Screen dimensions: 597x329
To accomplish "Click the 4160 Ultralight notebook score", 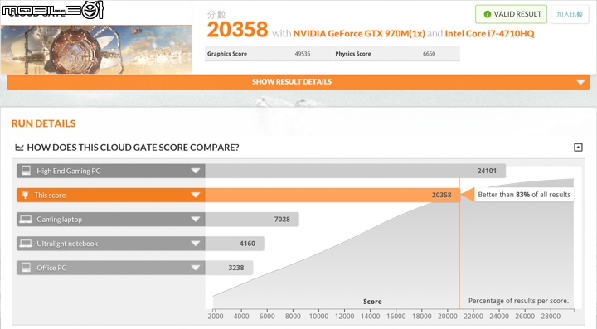I will (247, 244).
